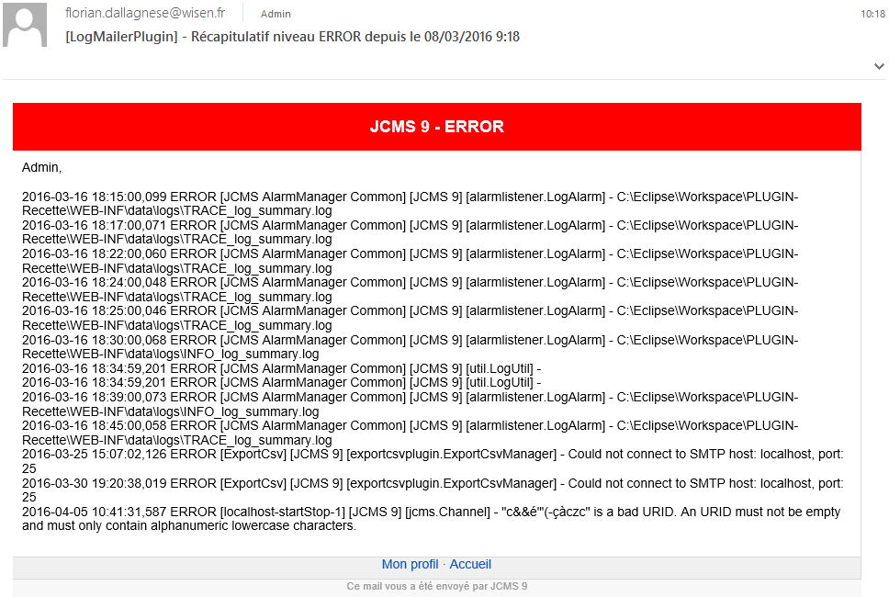Click the bad URID error dated 2016-04-05
This screenshot has height=597, width=889.
431,519
